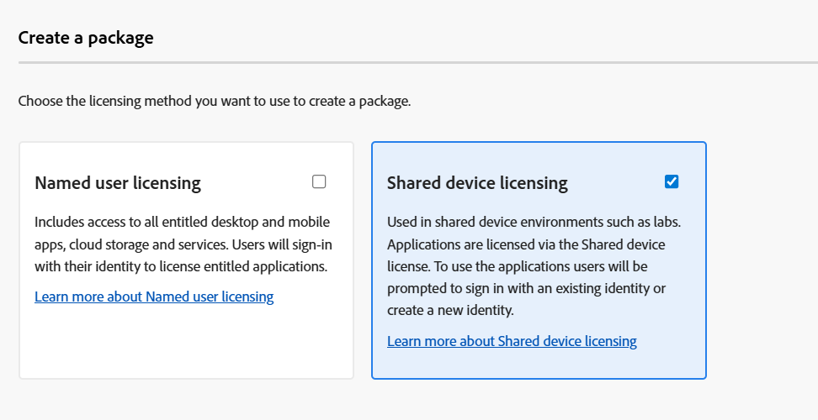This screenshot has height=420, width=818.
Task: Click empty gray page area right of Shared card
Action: tap(762, 260)
